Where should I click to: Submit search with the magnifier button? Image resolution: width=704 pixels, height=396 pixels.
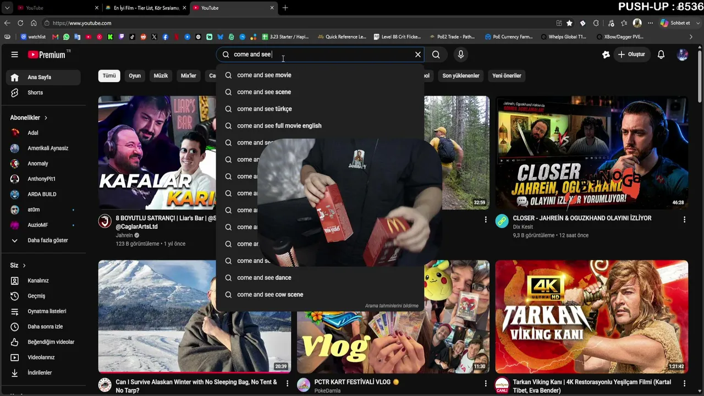tap(436, 54)
